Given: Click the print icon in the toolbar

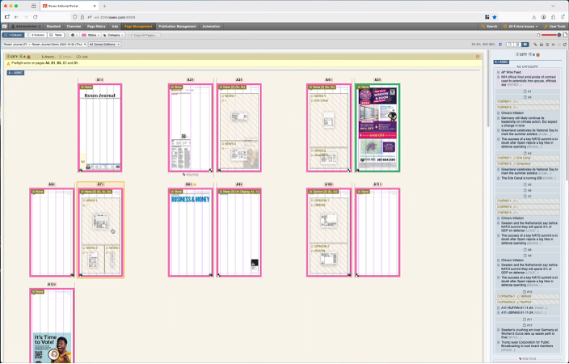Looking at the screenshot, I should click(541, 44).
